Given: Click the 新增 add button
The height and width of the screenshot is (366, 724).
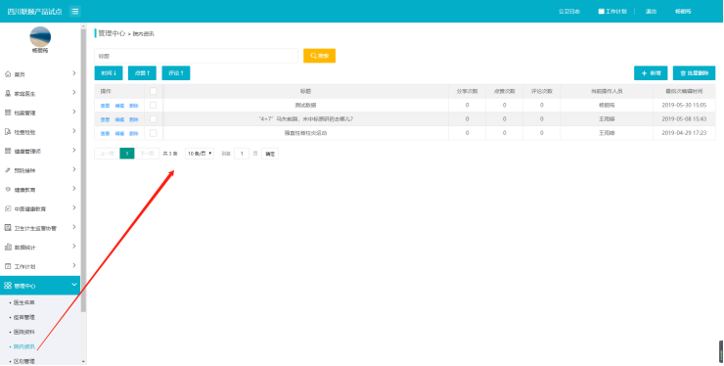Looking at the screenshot, I should (651, 73).
